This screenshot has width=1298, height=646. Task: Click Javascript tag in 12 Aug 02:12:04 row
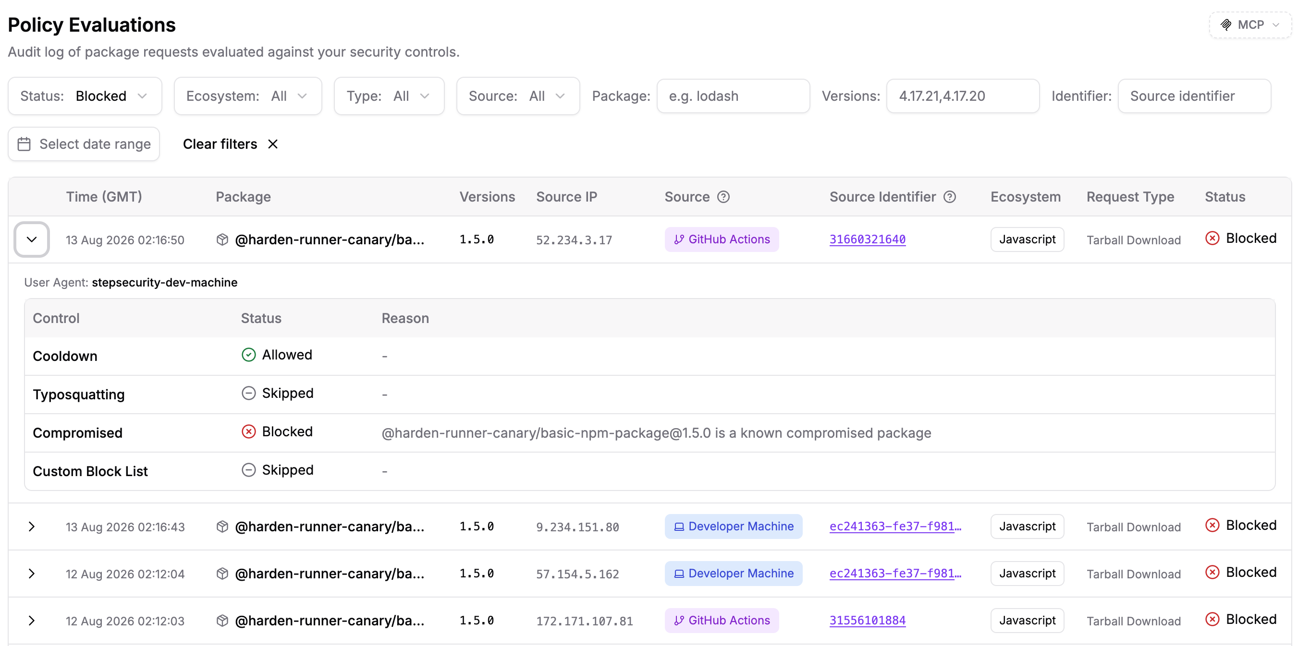pyautogui.click(x=1027, y=573)
